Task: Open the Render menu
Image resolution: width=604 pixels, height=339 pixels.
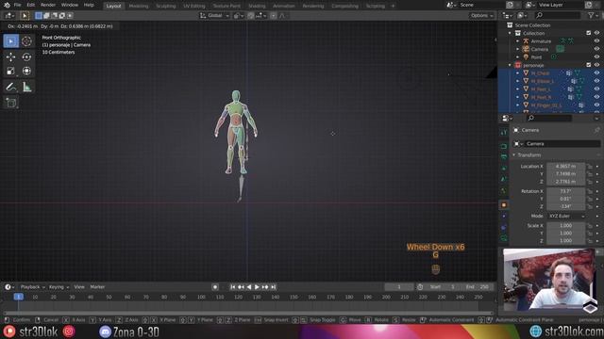Action: [x=48, y=5]
